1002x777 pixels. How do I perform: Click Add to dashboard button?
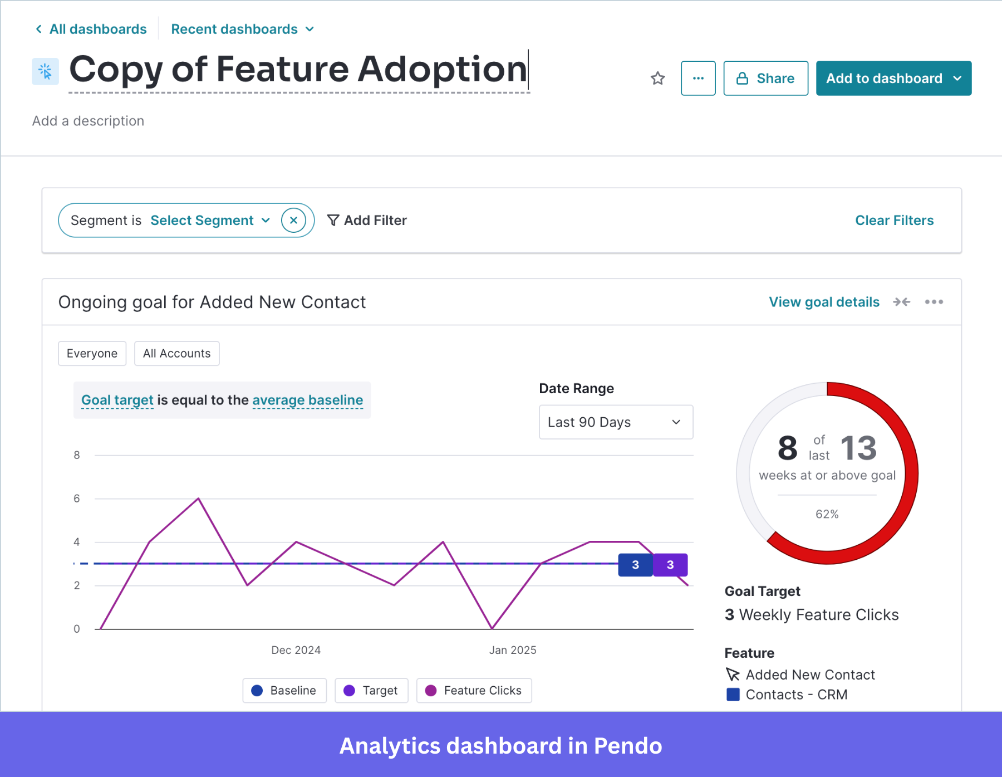tap(893, 79)
